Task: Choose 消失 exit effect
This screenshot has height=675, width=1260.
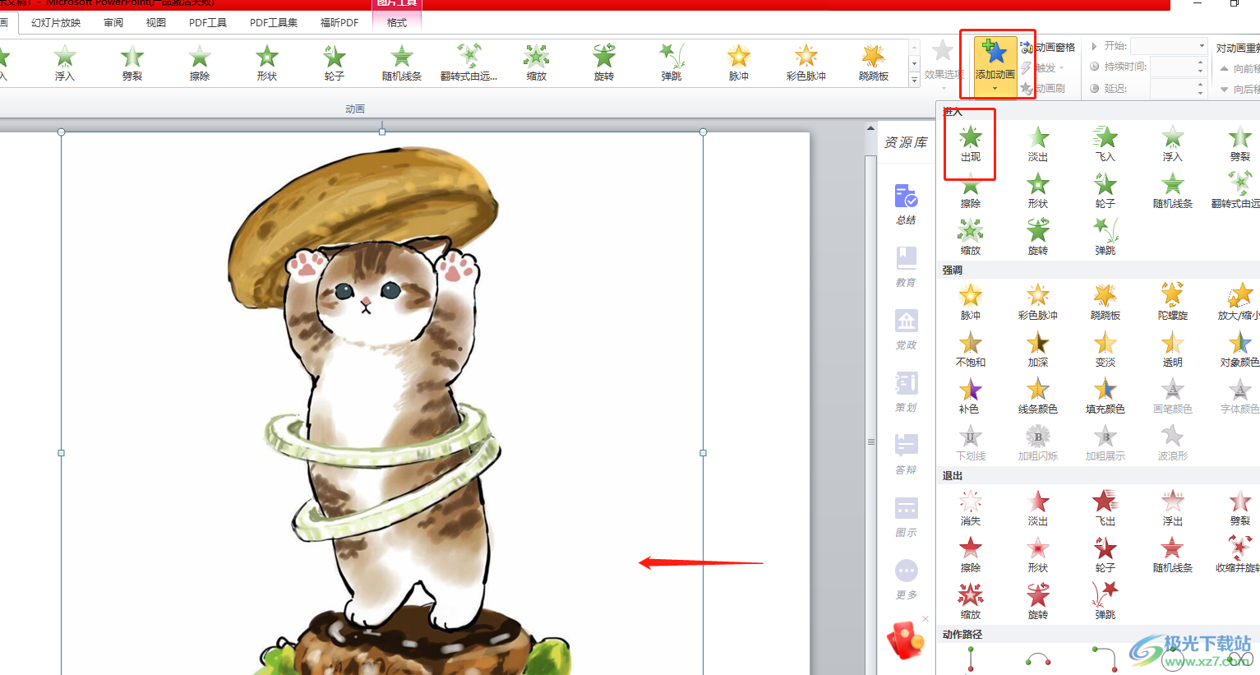Action: coord(971,507)
